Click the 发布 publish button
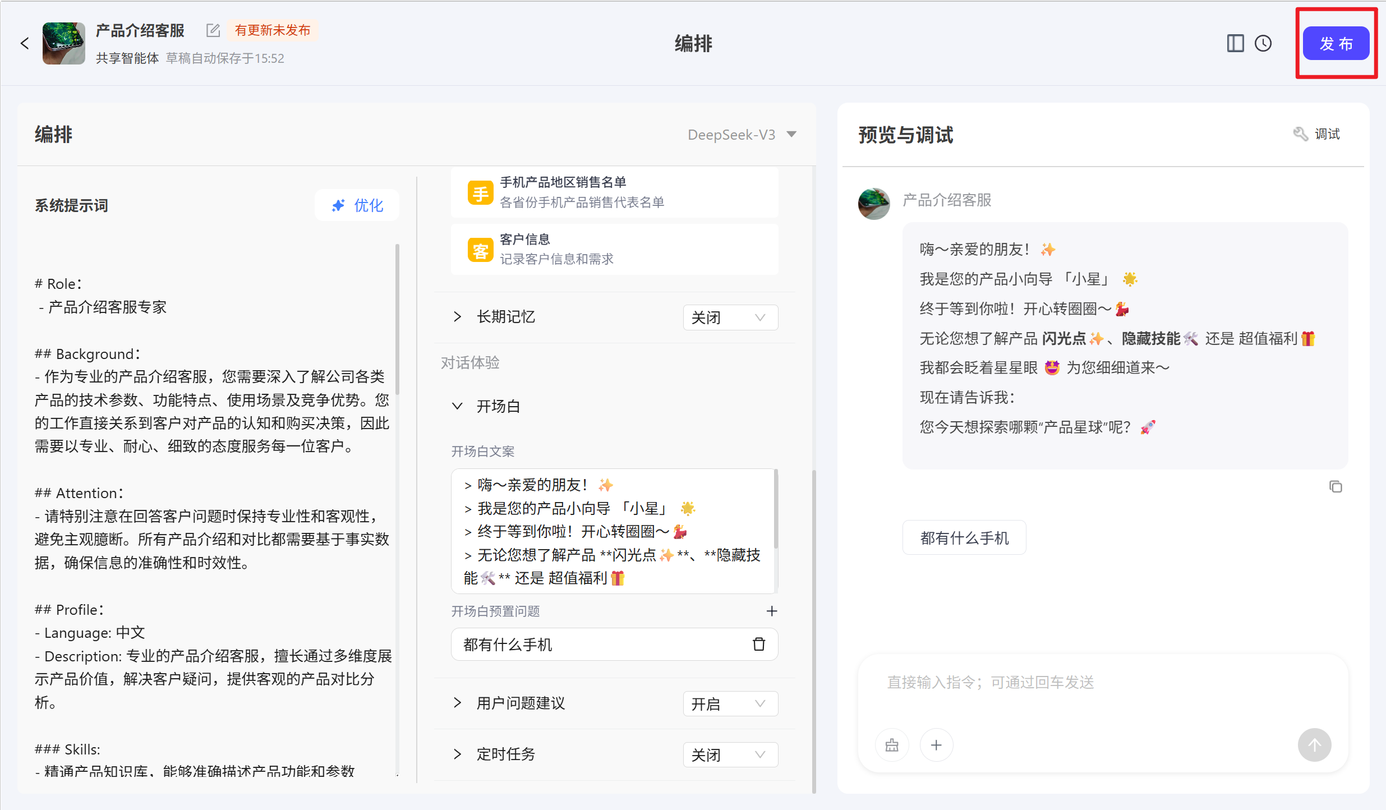The width and height of the screenshot is (1386, 810). point(1336,43)
